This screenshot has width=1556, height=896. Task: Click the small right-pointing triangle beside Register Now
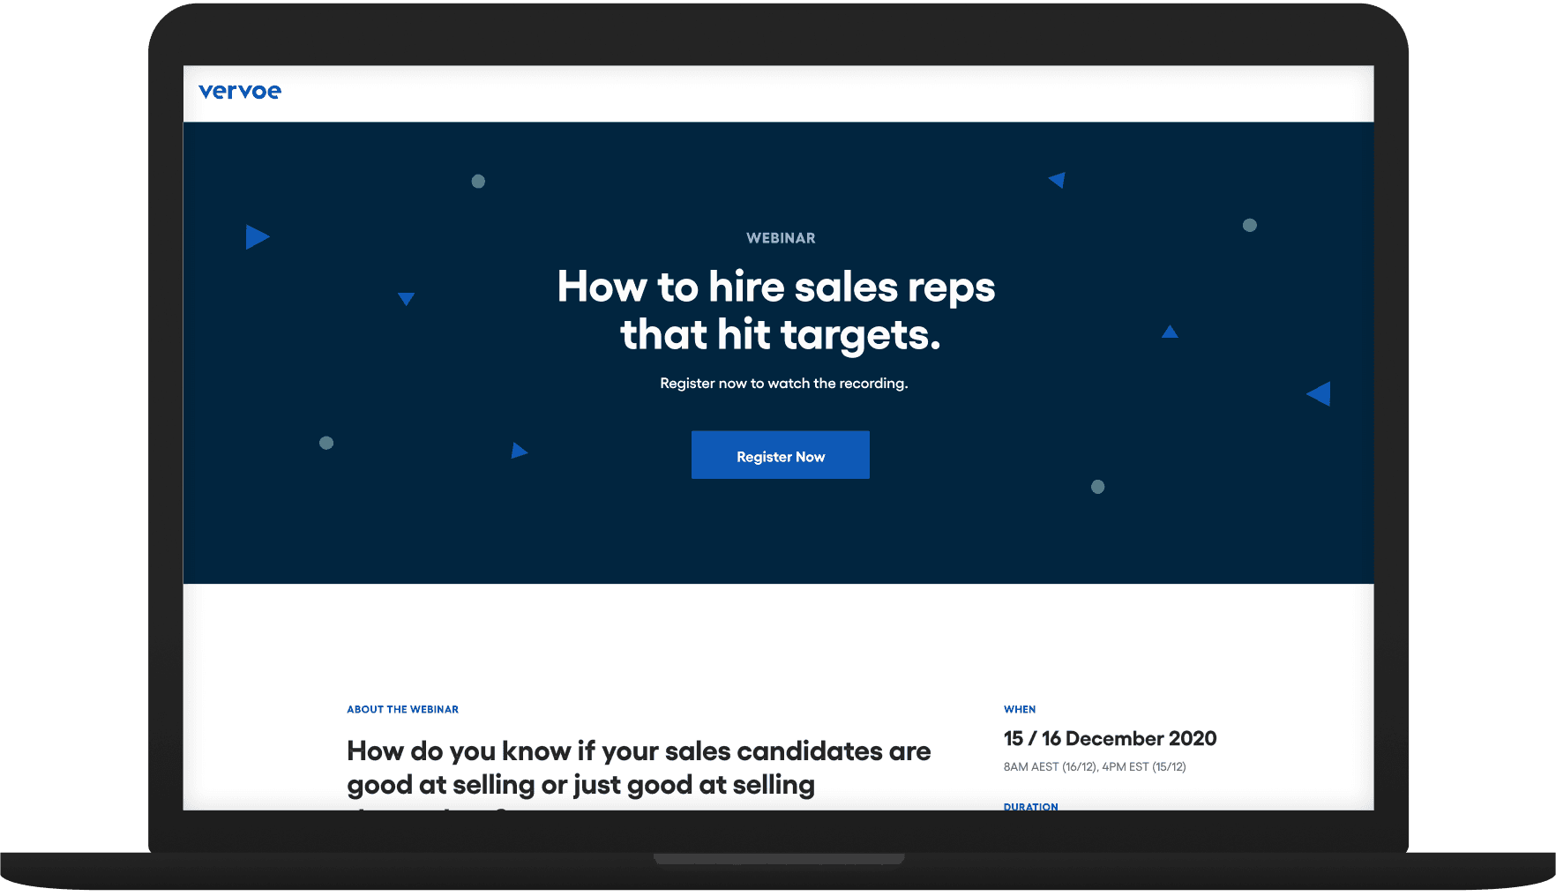(519, 451)
